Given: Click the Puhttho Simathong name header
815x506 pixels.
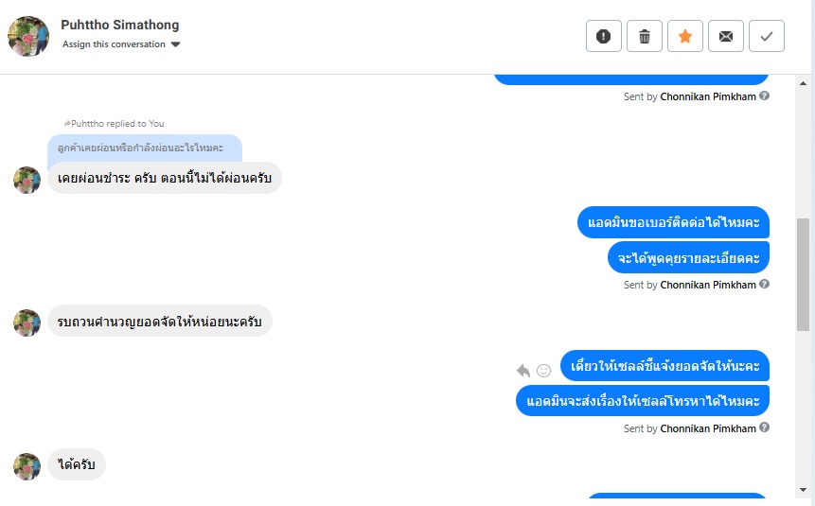Looking at the screenshot, I should [x=119, y=25].
